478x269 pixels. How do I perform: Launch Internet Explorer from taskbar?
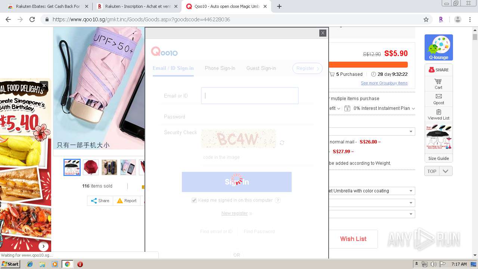click(30, 264)
